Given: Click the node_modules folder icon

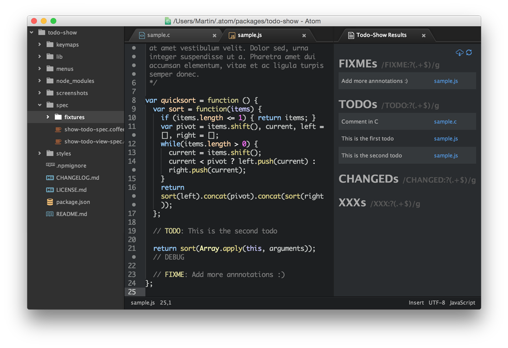Looking at the screenshot, I should coord(50,81).
